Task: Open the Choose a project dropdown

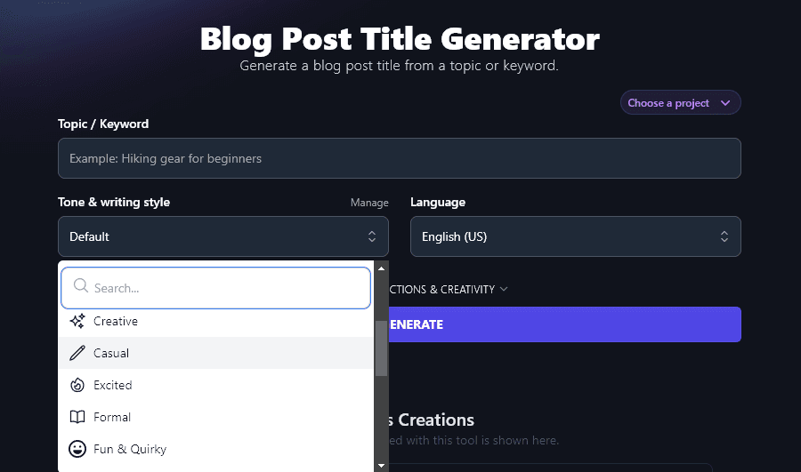Action: coord(680,103)
